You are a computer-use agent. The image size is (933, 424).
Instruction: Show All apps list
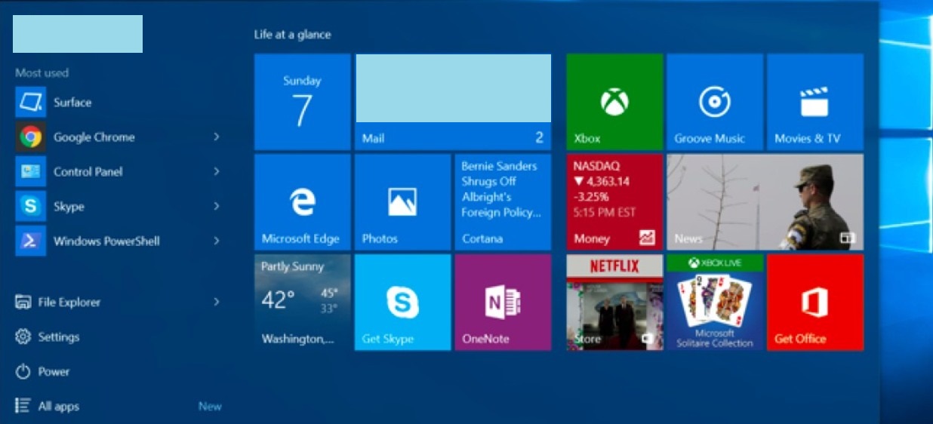[x=58, y=407]
